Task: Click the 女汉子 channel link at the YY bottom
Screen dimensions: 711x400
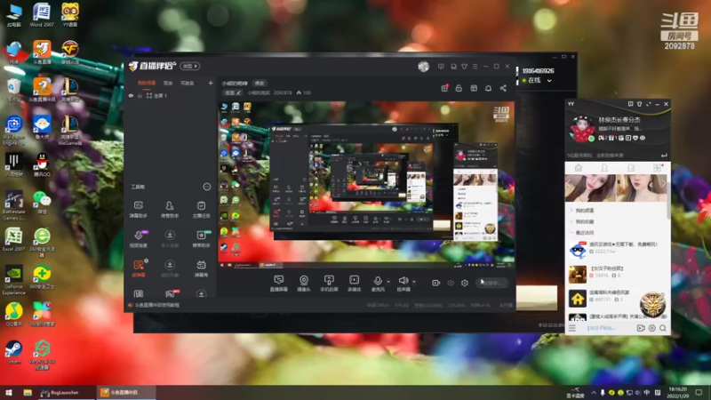Action: point(602,328)
